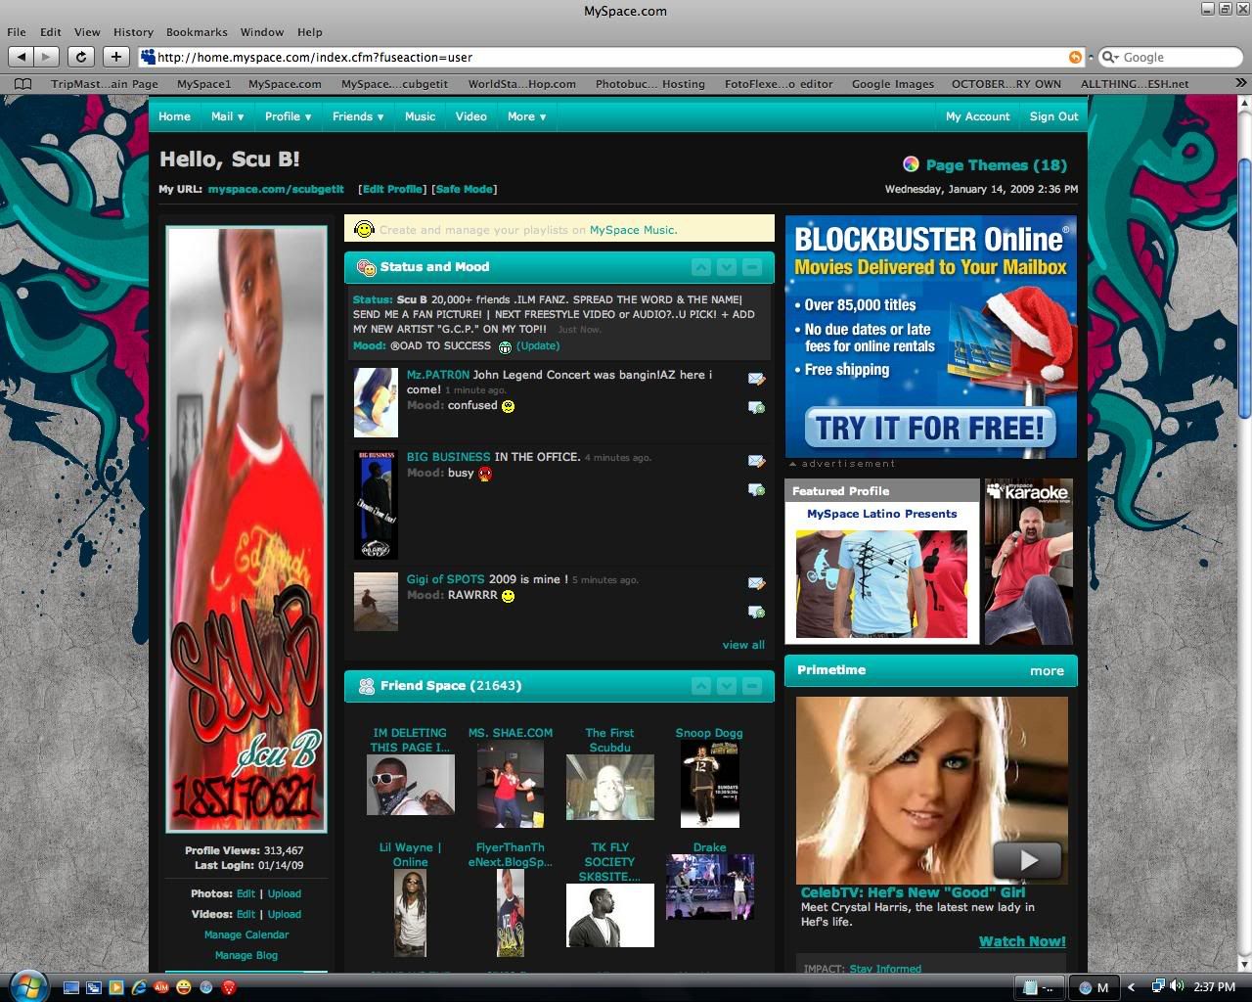Comment on BIG BUSINESS status via speech bubble icon
This screenshot has width=1252, height=1002.
coord(756,489)
